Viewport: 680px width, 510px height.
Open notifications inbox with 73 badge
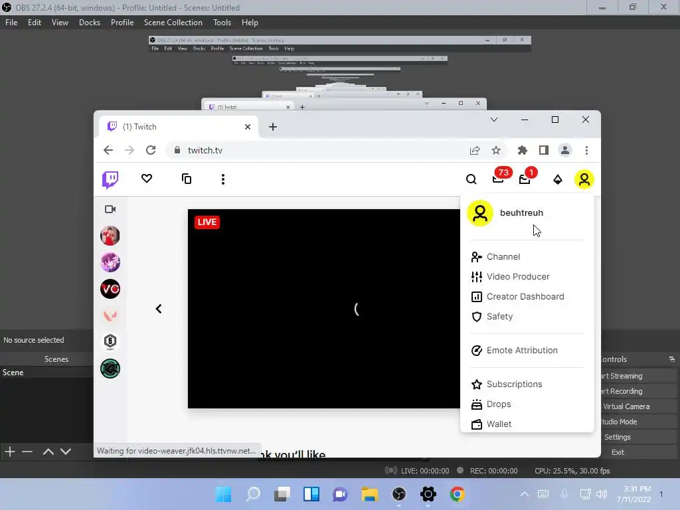point(498,178)
